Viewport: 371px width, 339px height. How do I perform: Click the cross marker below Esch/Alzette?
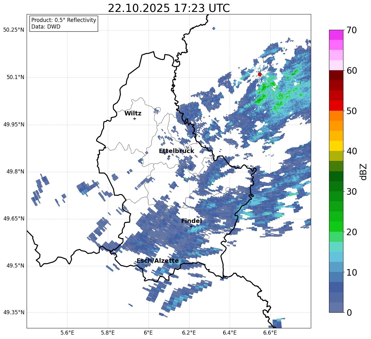coord(146,266)
